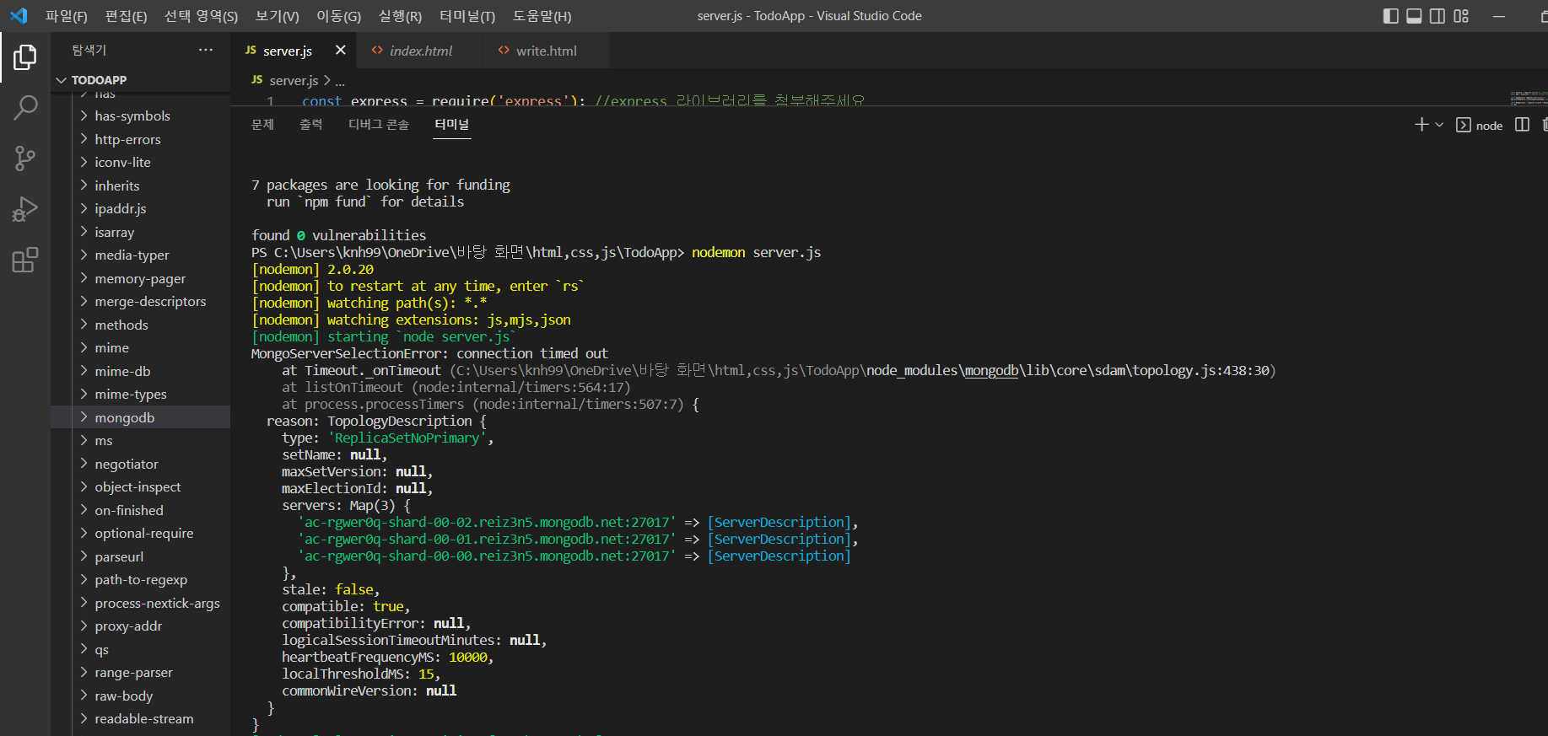
Task: Expand the iconv-lite folder
Action: (x=140, y=162)
